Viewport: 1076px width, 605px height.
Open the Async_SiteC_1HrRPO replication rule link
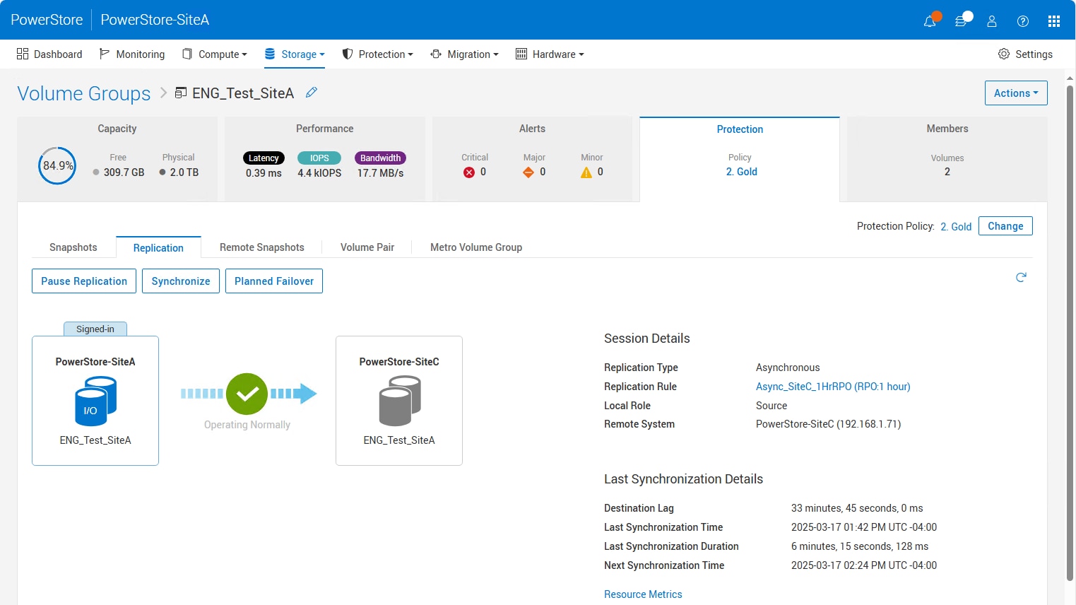click(833, 387)
